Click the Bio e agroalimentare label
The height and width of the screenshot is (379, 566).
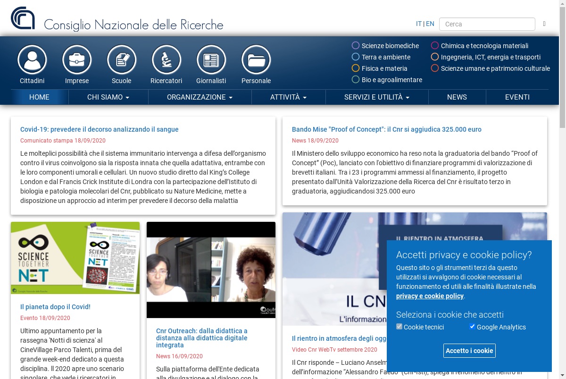(x=392, y=80)
